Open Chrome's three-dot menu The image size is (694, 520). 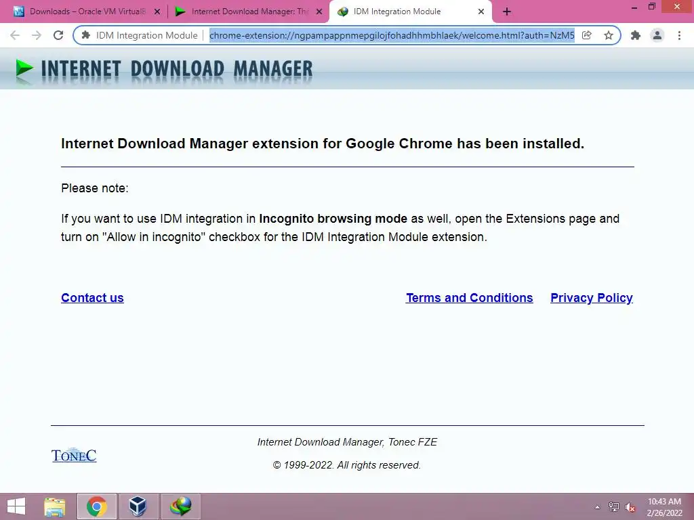679,35
